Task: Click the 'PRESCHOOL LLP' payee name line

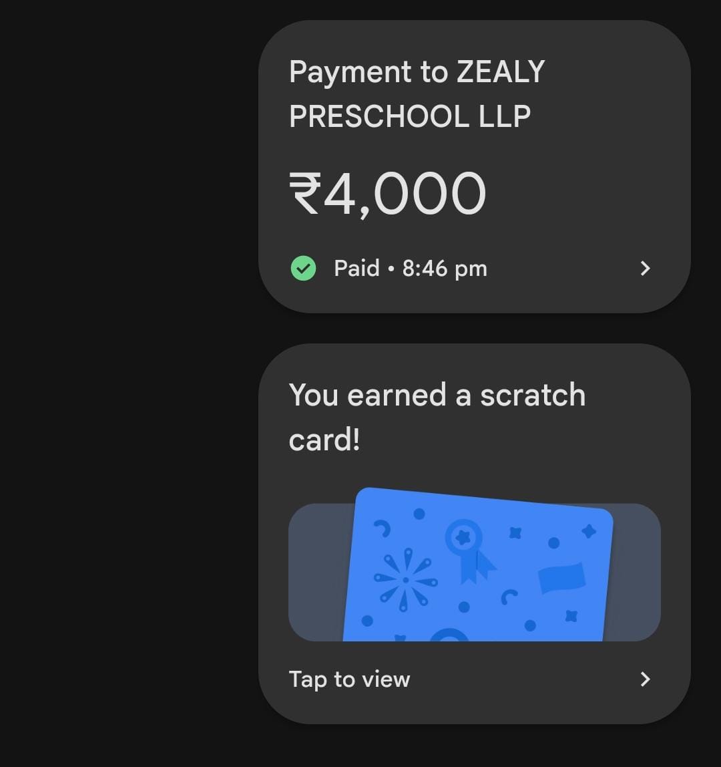Action: 410,116
